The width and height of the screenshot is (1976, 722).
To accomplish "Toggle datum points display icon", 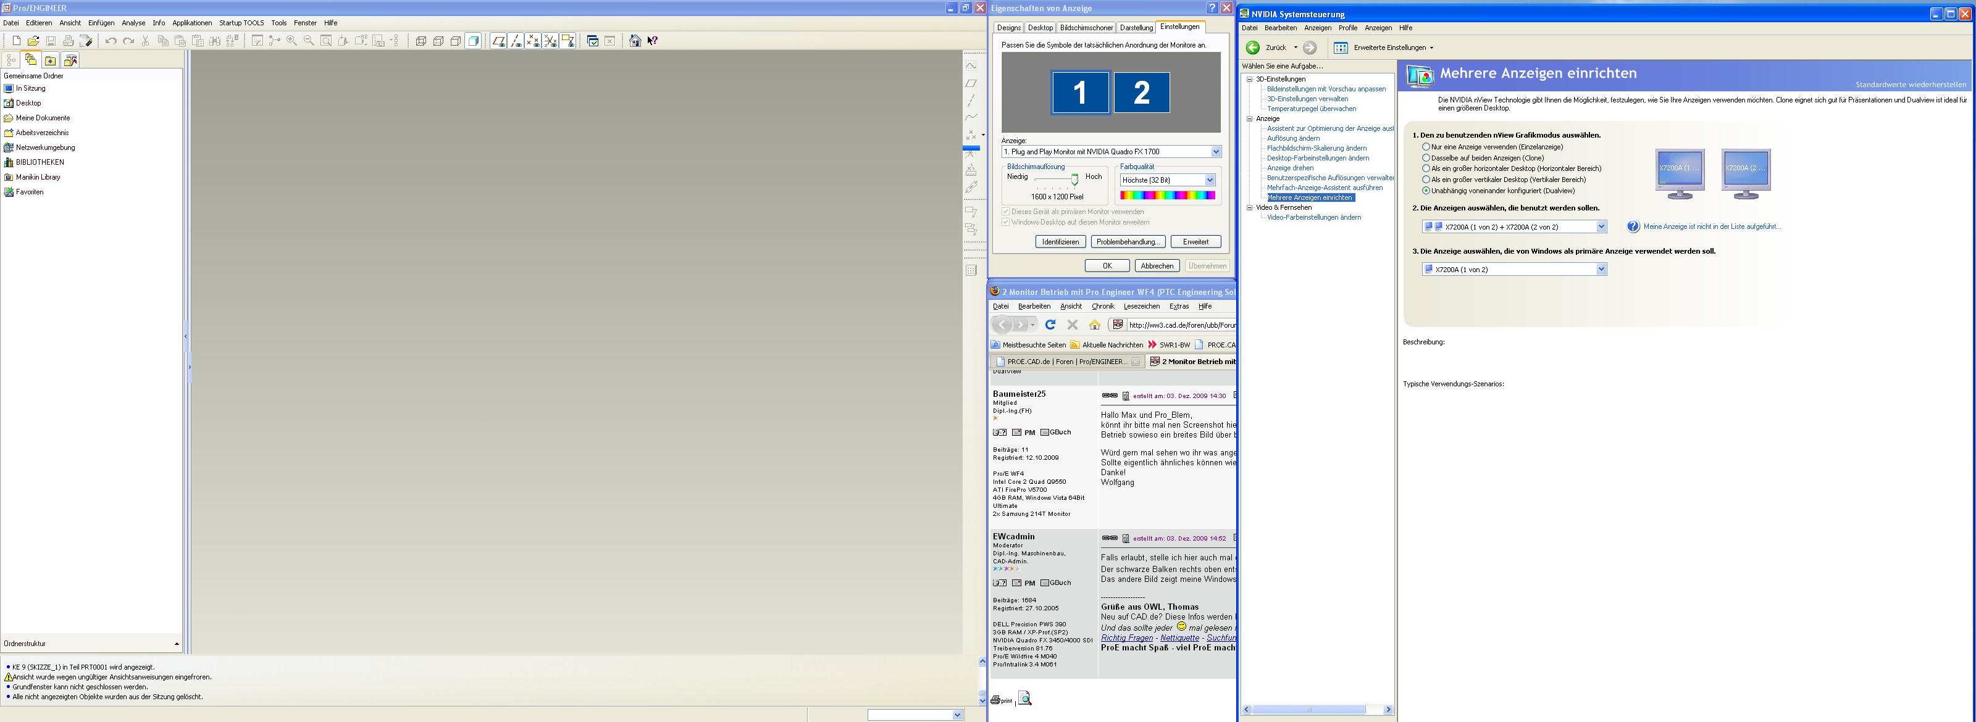I will pos(533,41).
